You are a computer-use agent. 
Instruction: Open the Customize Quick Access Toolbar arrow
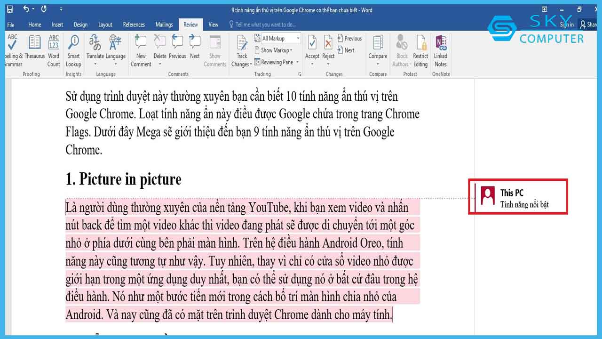(61, 9)
